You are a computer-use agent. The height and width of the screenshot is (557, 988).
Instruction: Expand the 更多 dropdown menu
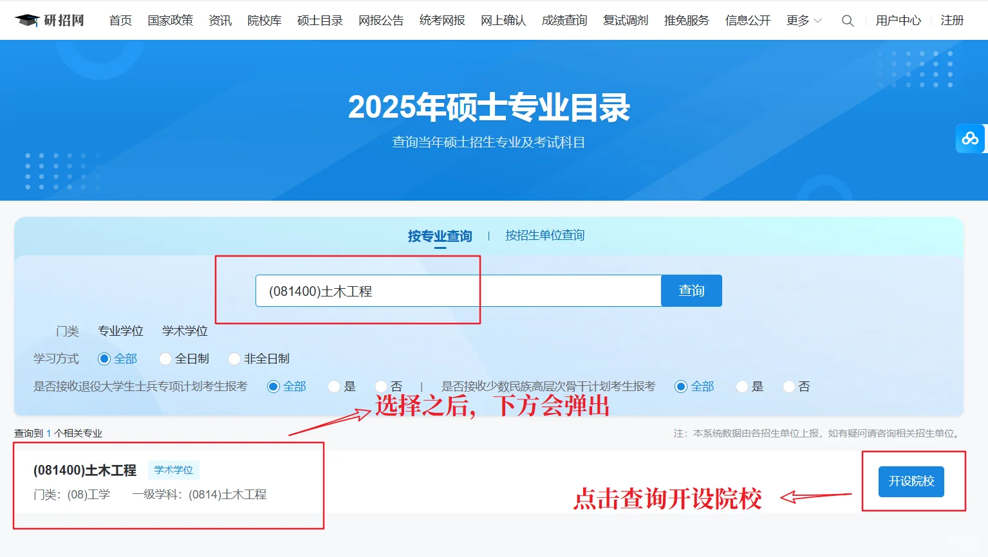[802, 20]
